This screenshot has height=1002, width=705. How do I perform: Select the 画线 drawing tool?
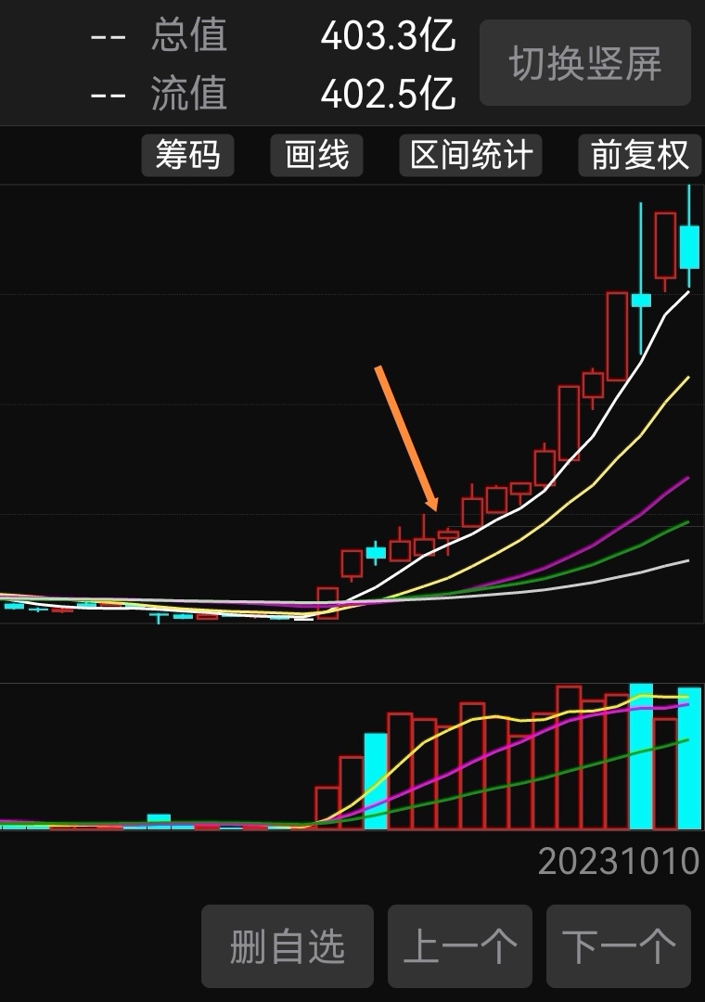pos(316,155)
